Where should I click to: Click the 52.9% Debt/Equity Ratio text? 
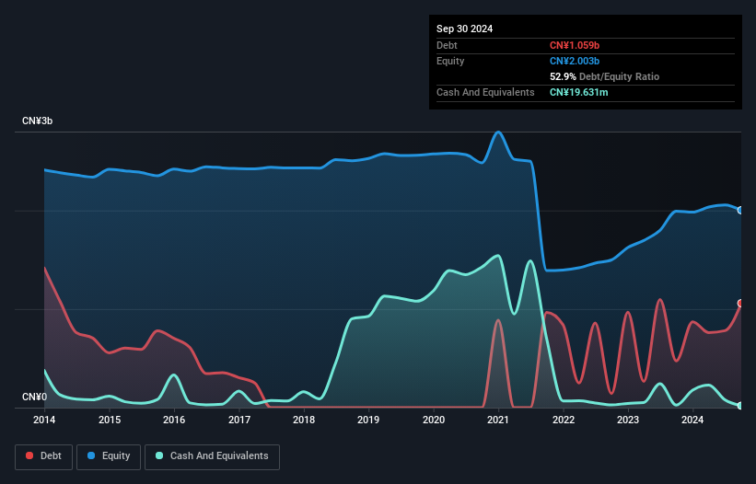604,76
